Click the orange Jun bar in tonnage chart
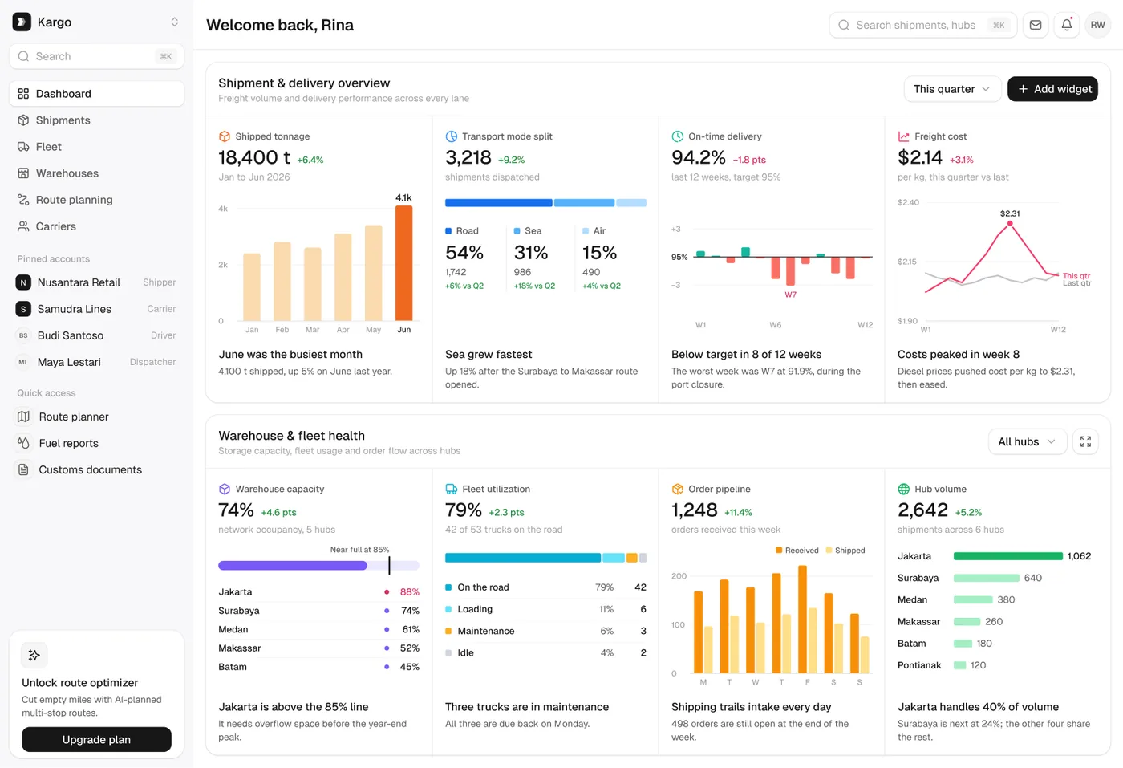Viewport: 1123px width, 768px height. [403, 263]
